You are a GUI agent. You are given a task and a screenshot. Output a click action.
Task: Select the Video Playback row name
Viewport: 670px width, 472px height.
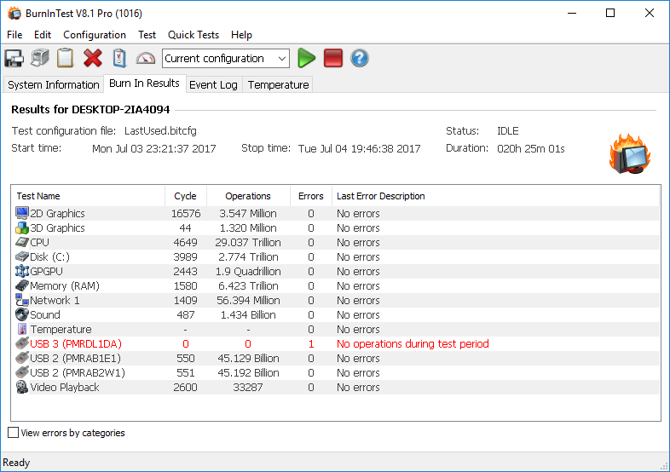pyautogui.click(x=65, y=388)
